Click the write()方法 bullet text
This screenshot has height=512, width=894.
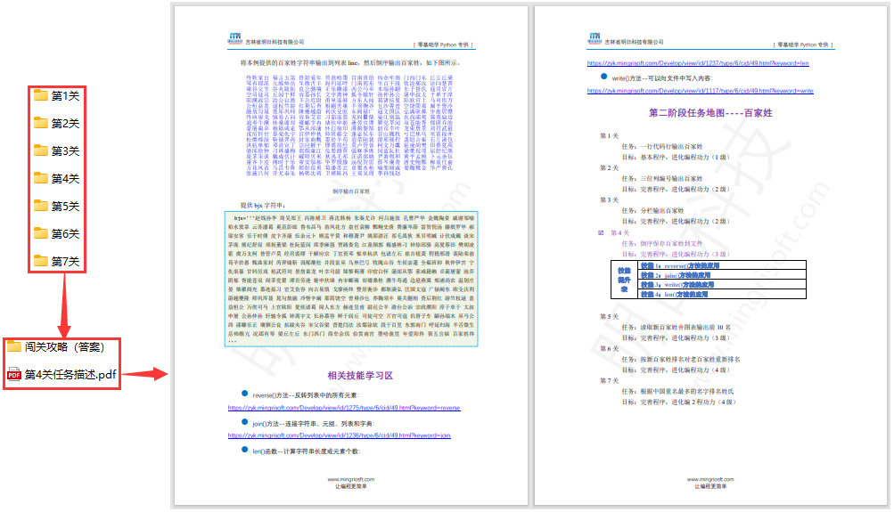(x=662, y=78)
